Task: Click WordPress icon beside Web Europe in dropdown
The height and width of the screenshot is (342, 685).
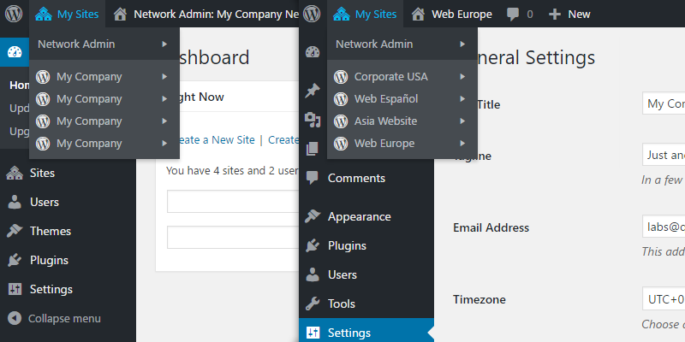Action: [x=341, y=144]
